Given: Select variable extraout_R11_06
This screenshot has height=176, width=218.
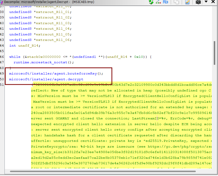Looking at the screenshot, I should point(53,40).
